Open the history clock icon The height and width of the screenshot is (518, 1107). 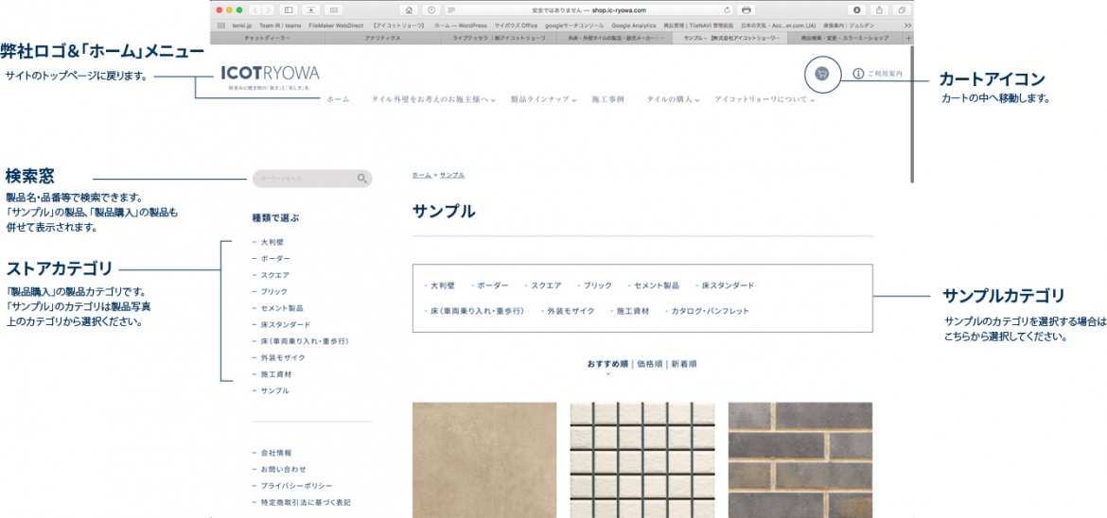pos(430,10)
